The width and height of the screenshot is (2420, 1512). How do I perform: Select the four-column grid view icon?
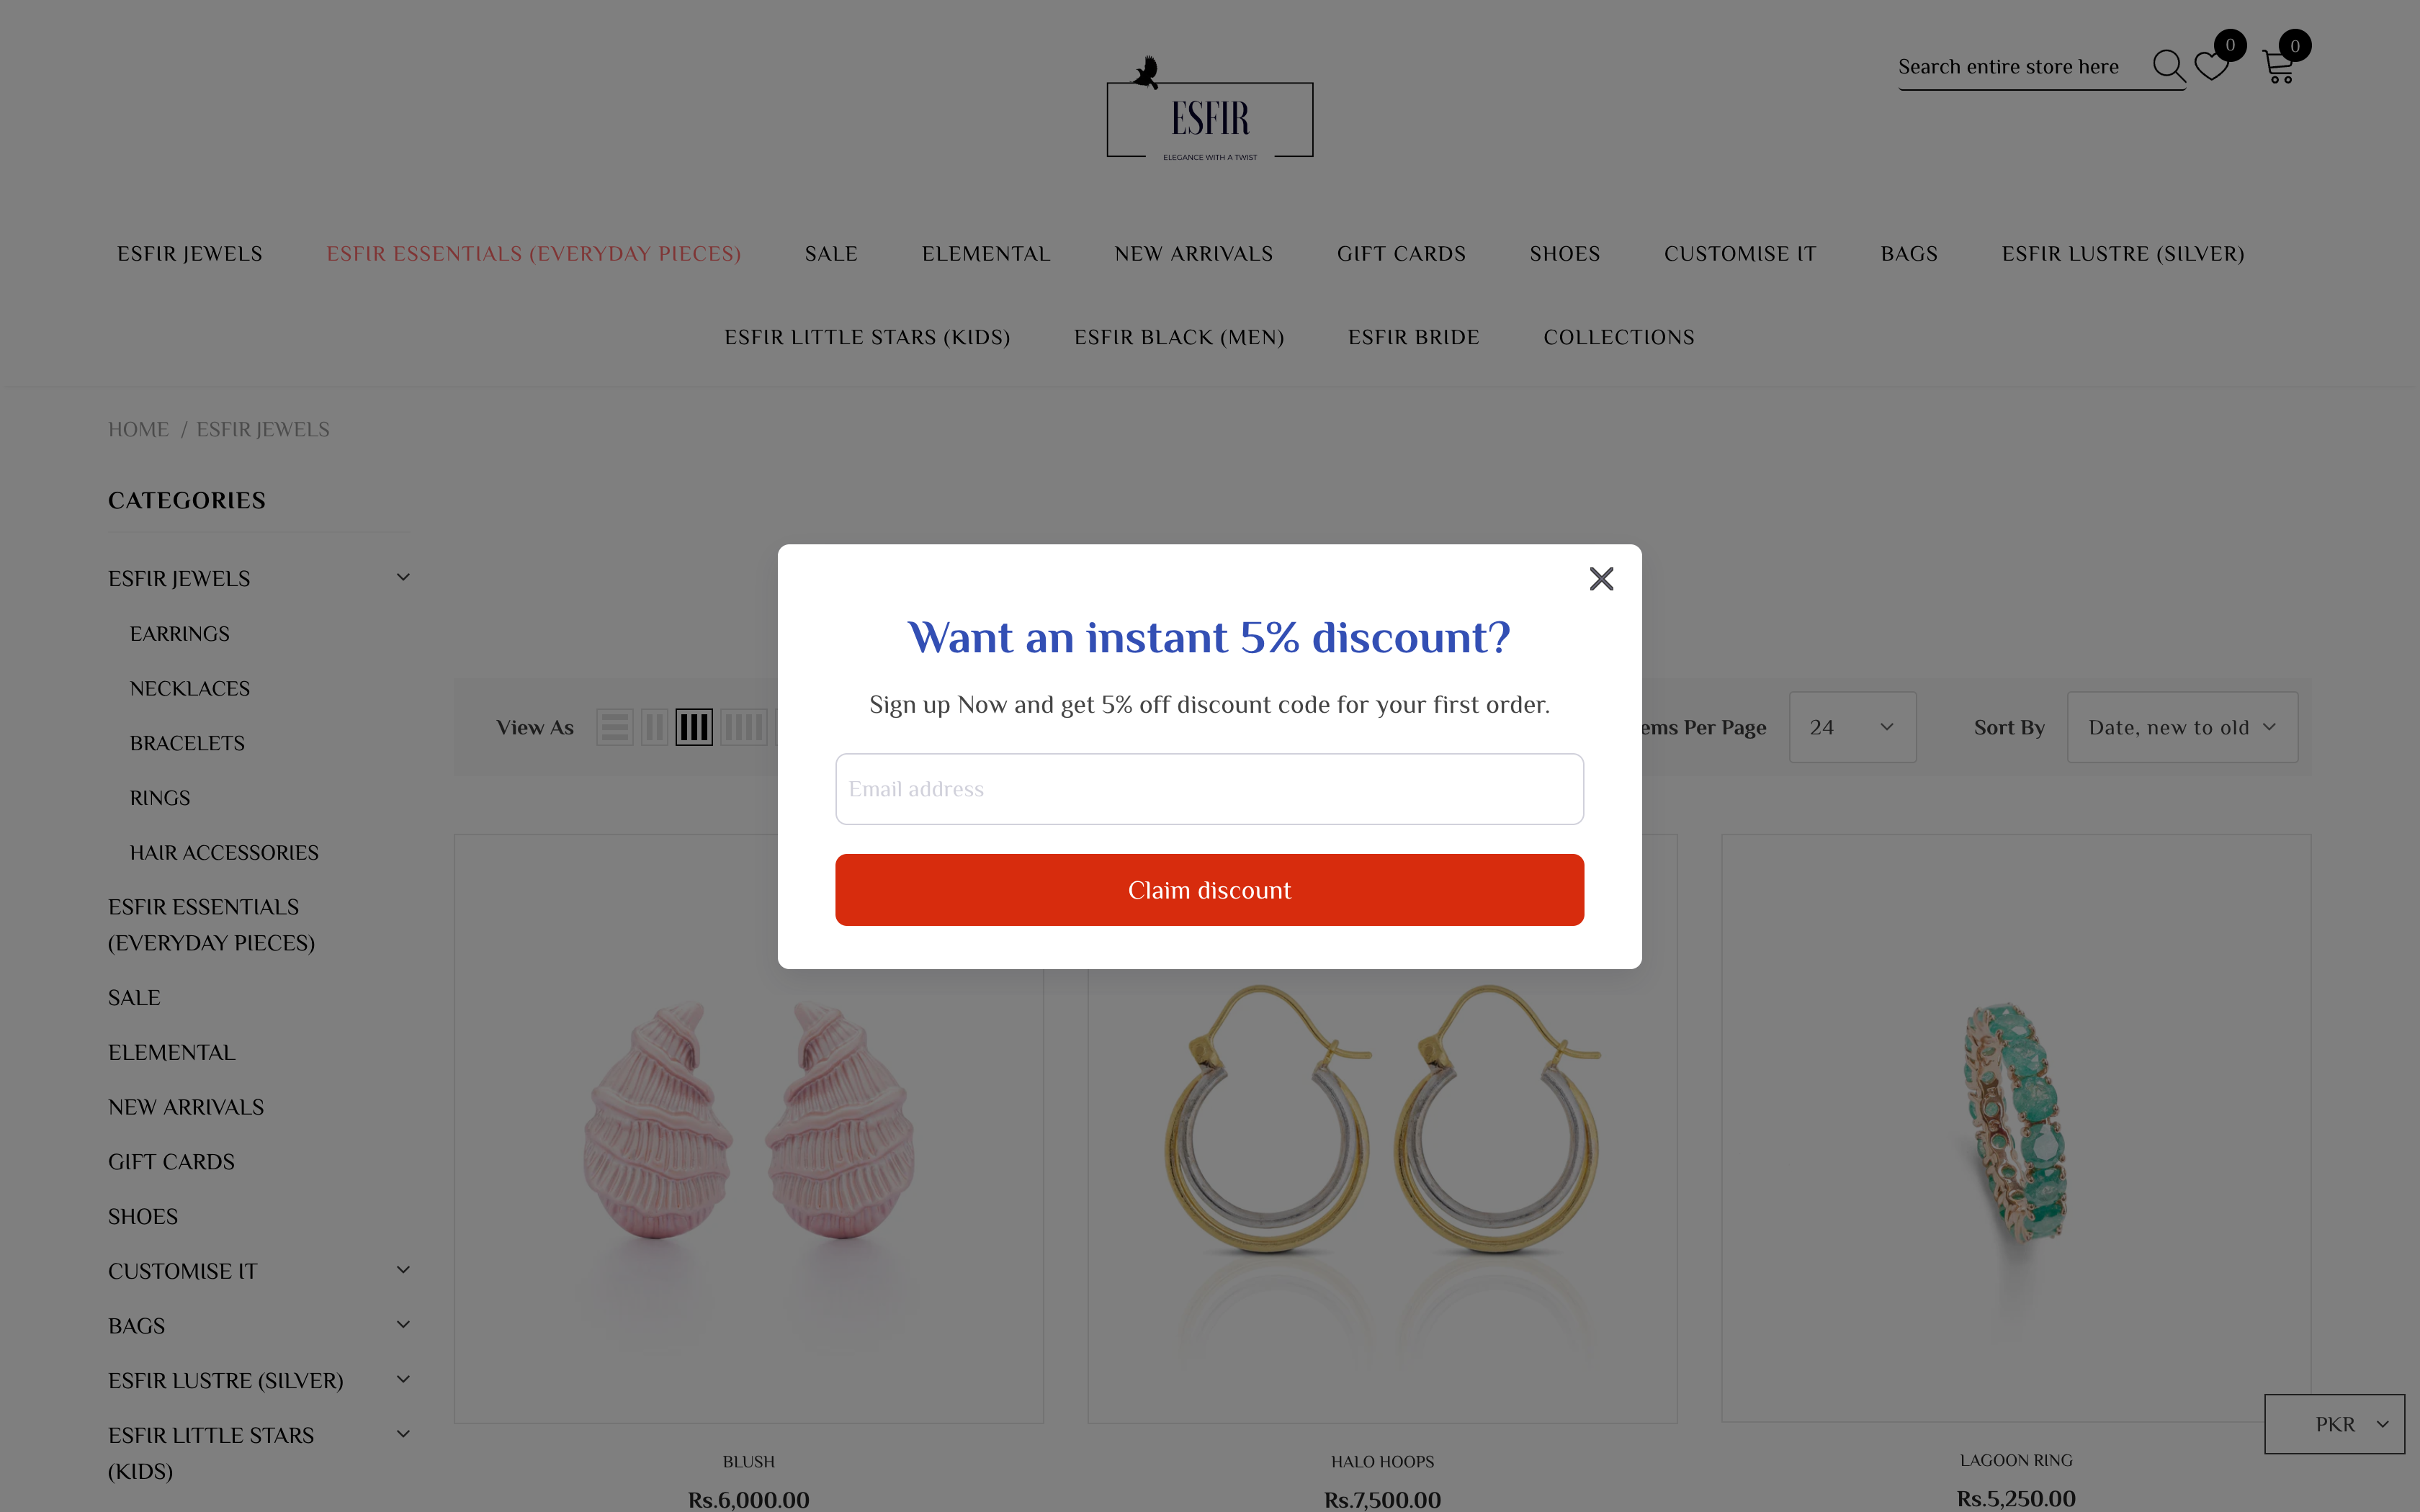(x=743, y=727)
